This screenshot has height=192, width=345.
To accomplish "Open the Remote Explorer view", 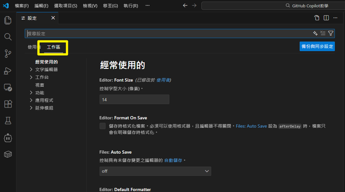I will coord(8,87).
